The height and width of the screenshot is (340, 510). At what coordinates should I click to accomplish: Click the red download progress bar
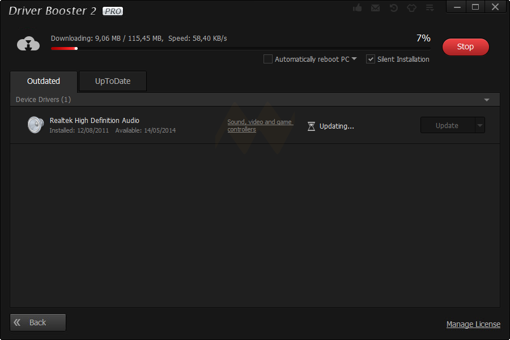click(240, 49)
